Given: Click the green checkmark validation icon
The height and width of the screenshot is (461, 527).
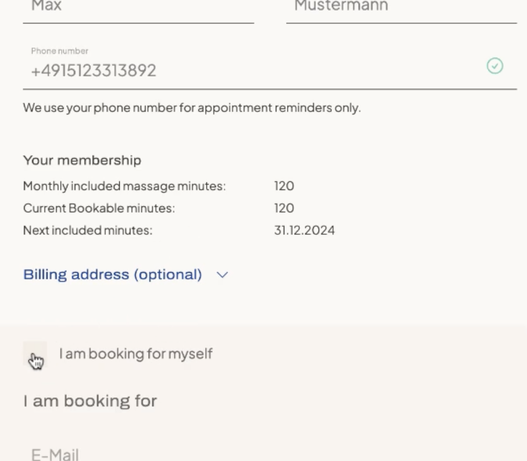Looking at the screenshot, I should [495, 66].
